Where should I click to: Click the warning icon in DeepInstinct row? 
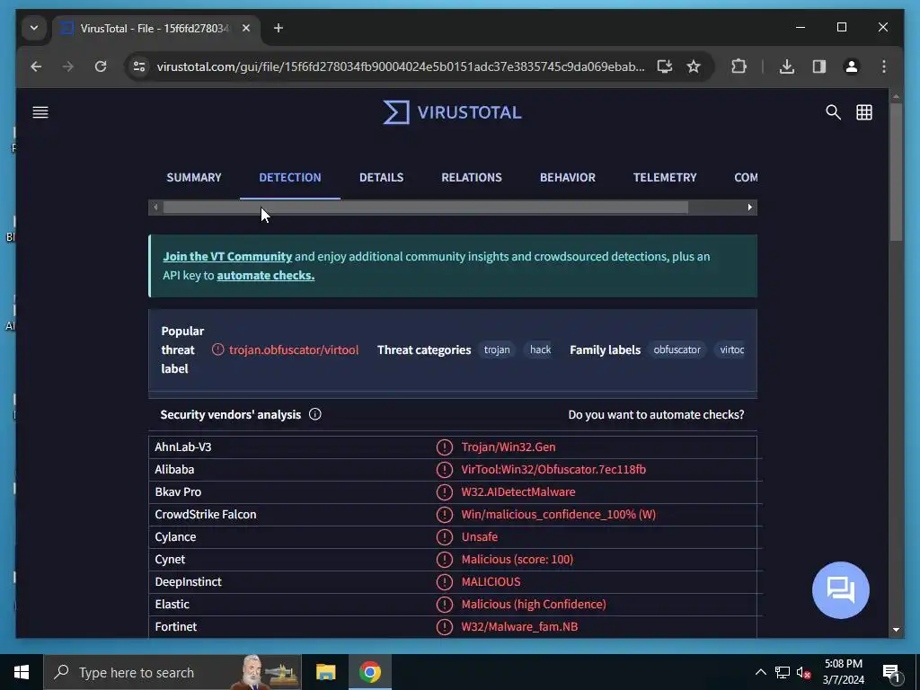pos(444,581)
